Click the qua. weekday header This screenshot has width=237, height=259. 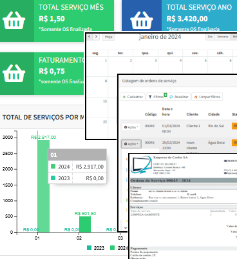(146, 53)
